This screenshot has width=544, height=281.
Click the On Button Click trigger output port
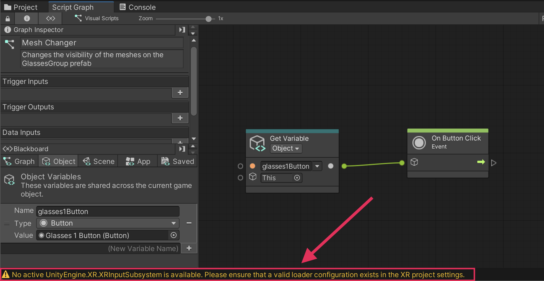pos(493,163)
